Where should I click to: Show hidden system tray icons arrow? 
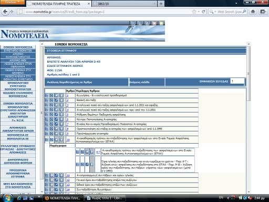(228, 198)
